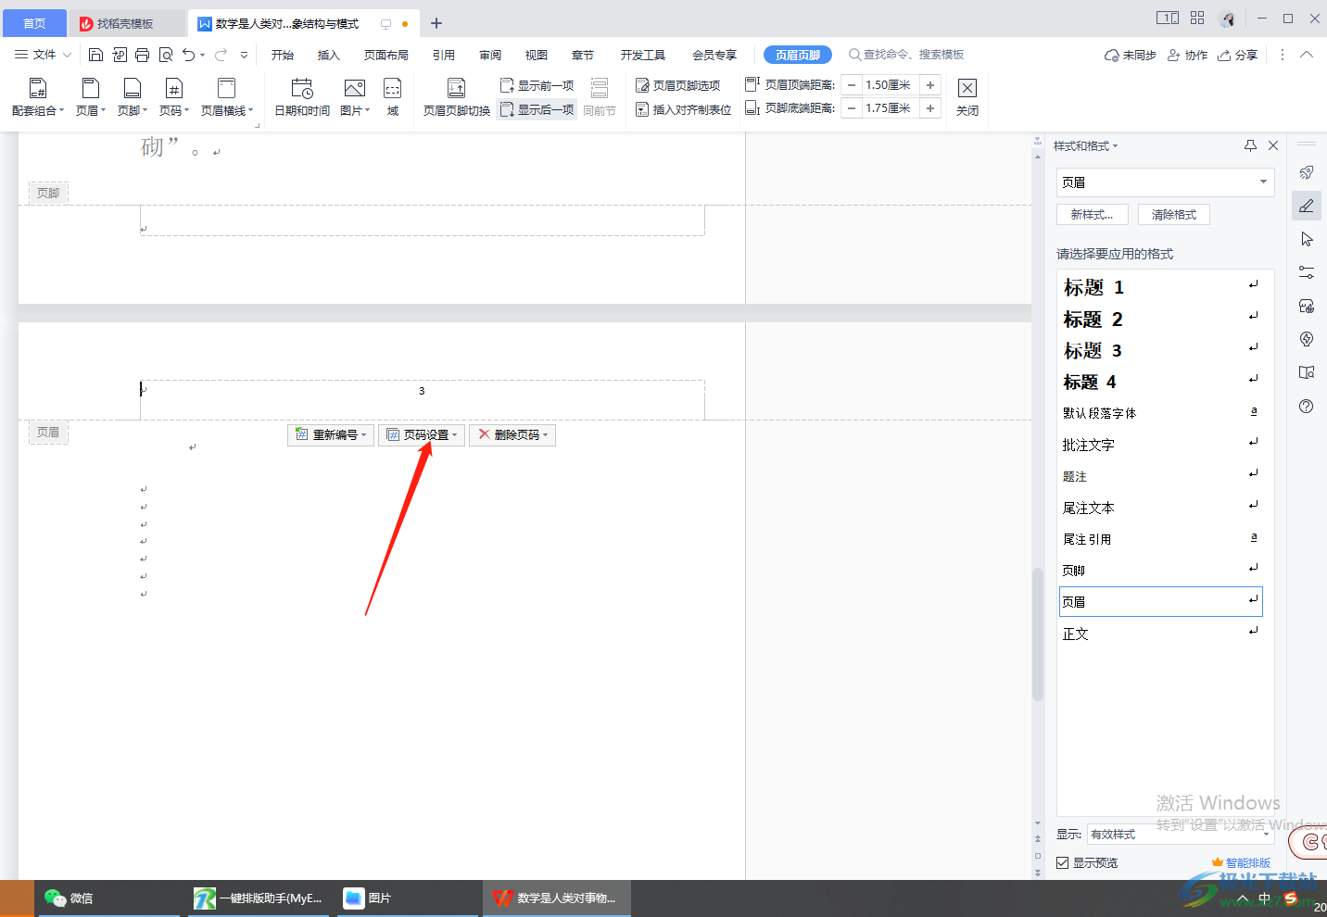Image resolution: width=1327 pixels, height=917 pixels.
Task: Click the undo arrow icon
Action: point(189,56)
